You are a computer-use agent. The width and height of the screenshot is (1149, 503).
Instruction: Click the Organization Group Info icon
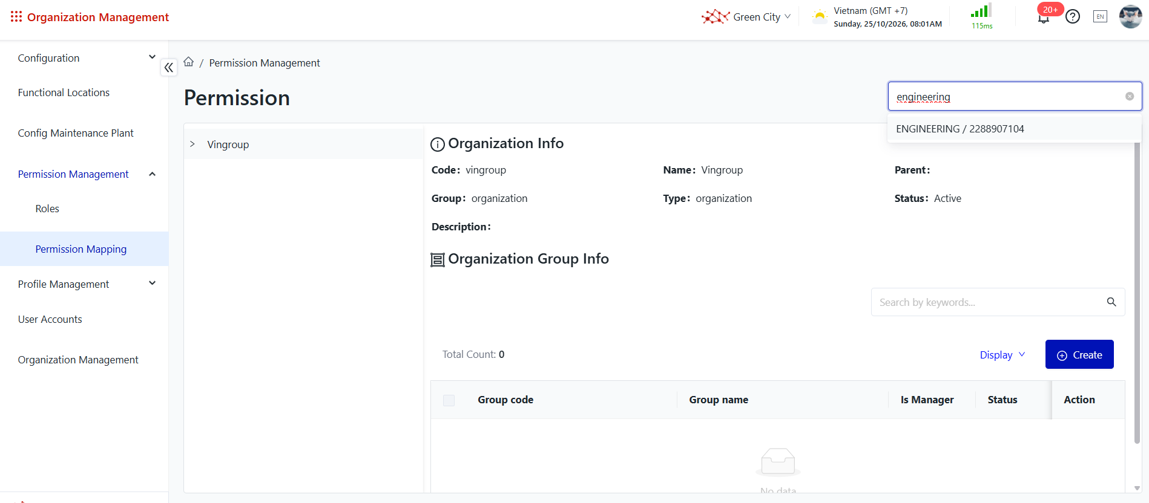tap(437, 260)
